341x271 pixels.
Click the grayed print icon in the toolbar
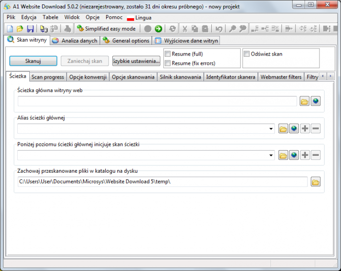pos(68,29)
